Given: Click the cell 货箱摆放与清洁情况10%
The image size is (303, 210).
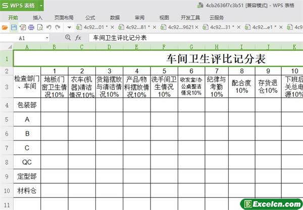Looking at the screenshot, I should tap(109, 87).
